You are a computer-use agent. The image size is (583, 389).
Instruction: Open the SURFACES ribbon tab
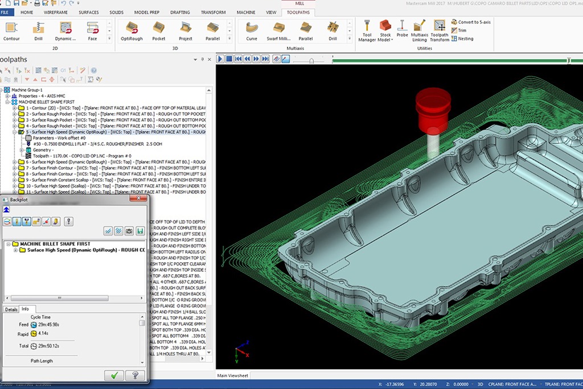coord(89,13)
